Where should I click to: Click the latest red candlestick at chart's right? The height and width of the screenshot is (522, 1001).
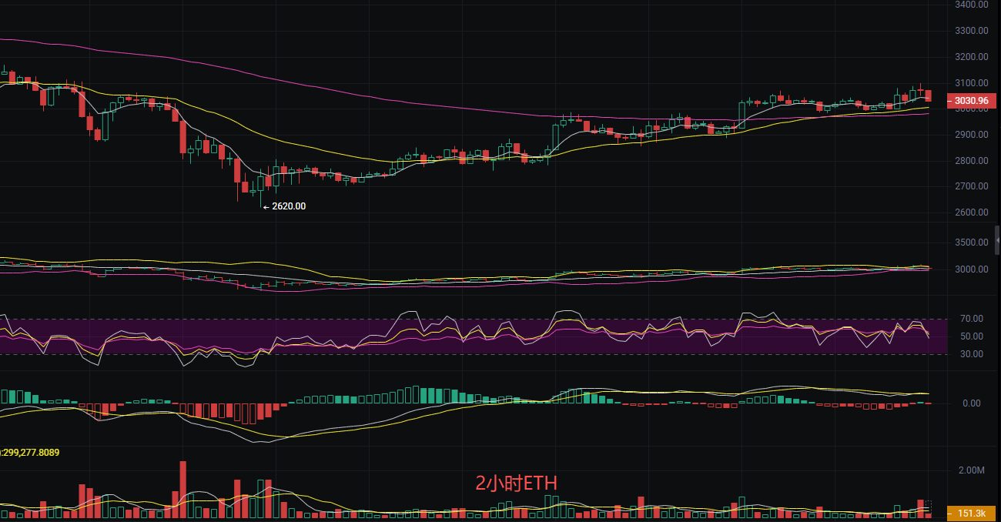pos(929,95)
